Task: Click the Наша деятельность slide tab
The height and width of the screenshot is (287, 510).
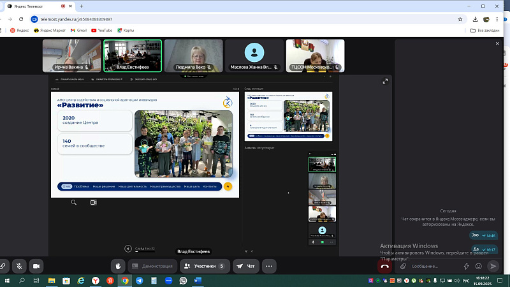Action: pos(133,186)
